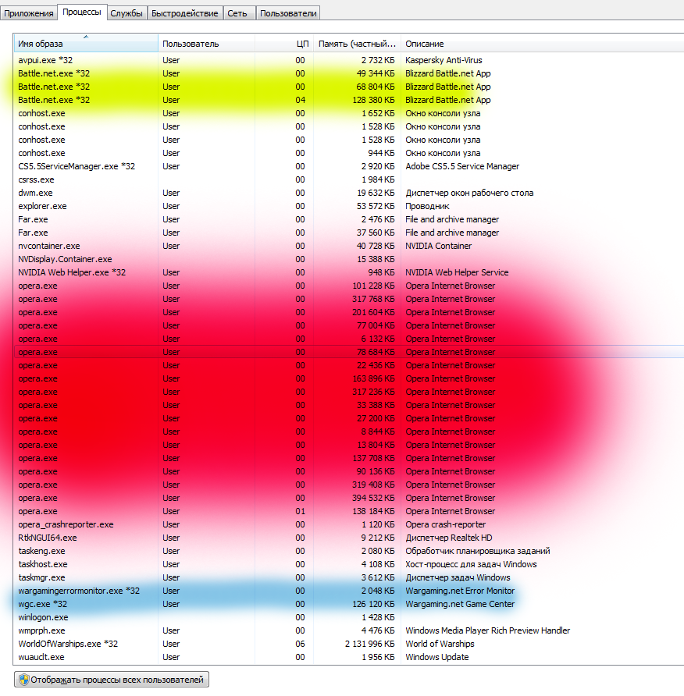Select opera.exe using 101 228 КБ
Image resolution: width=684 pixels, height=696 pixels.
point(349,286)
